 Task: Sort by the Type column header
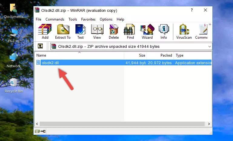(193, 55)
